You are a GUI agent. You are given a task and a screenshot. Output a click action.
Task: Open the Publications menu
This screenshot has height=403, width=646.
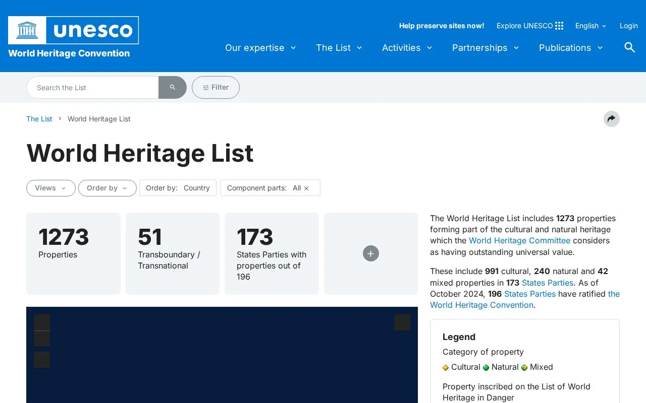(x=571, y=48)
